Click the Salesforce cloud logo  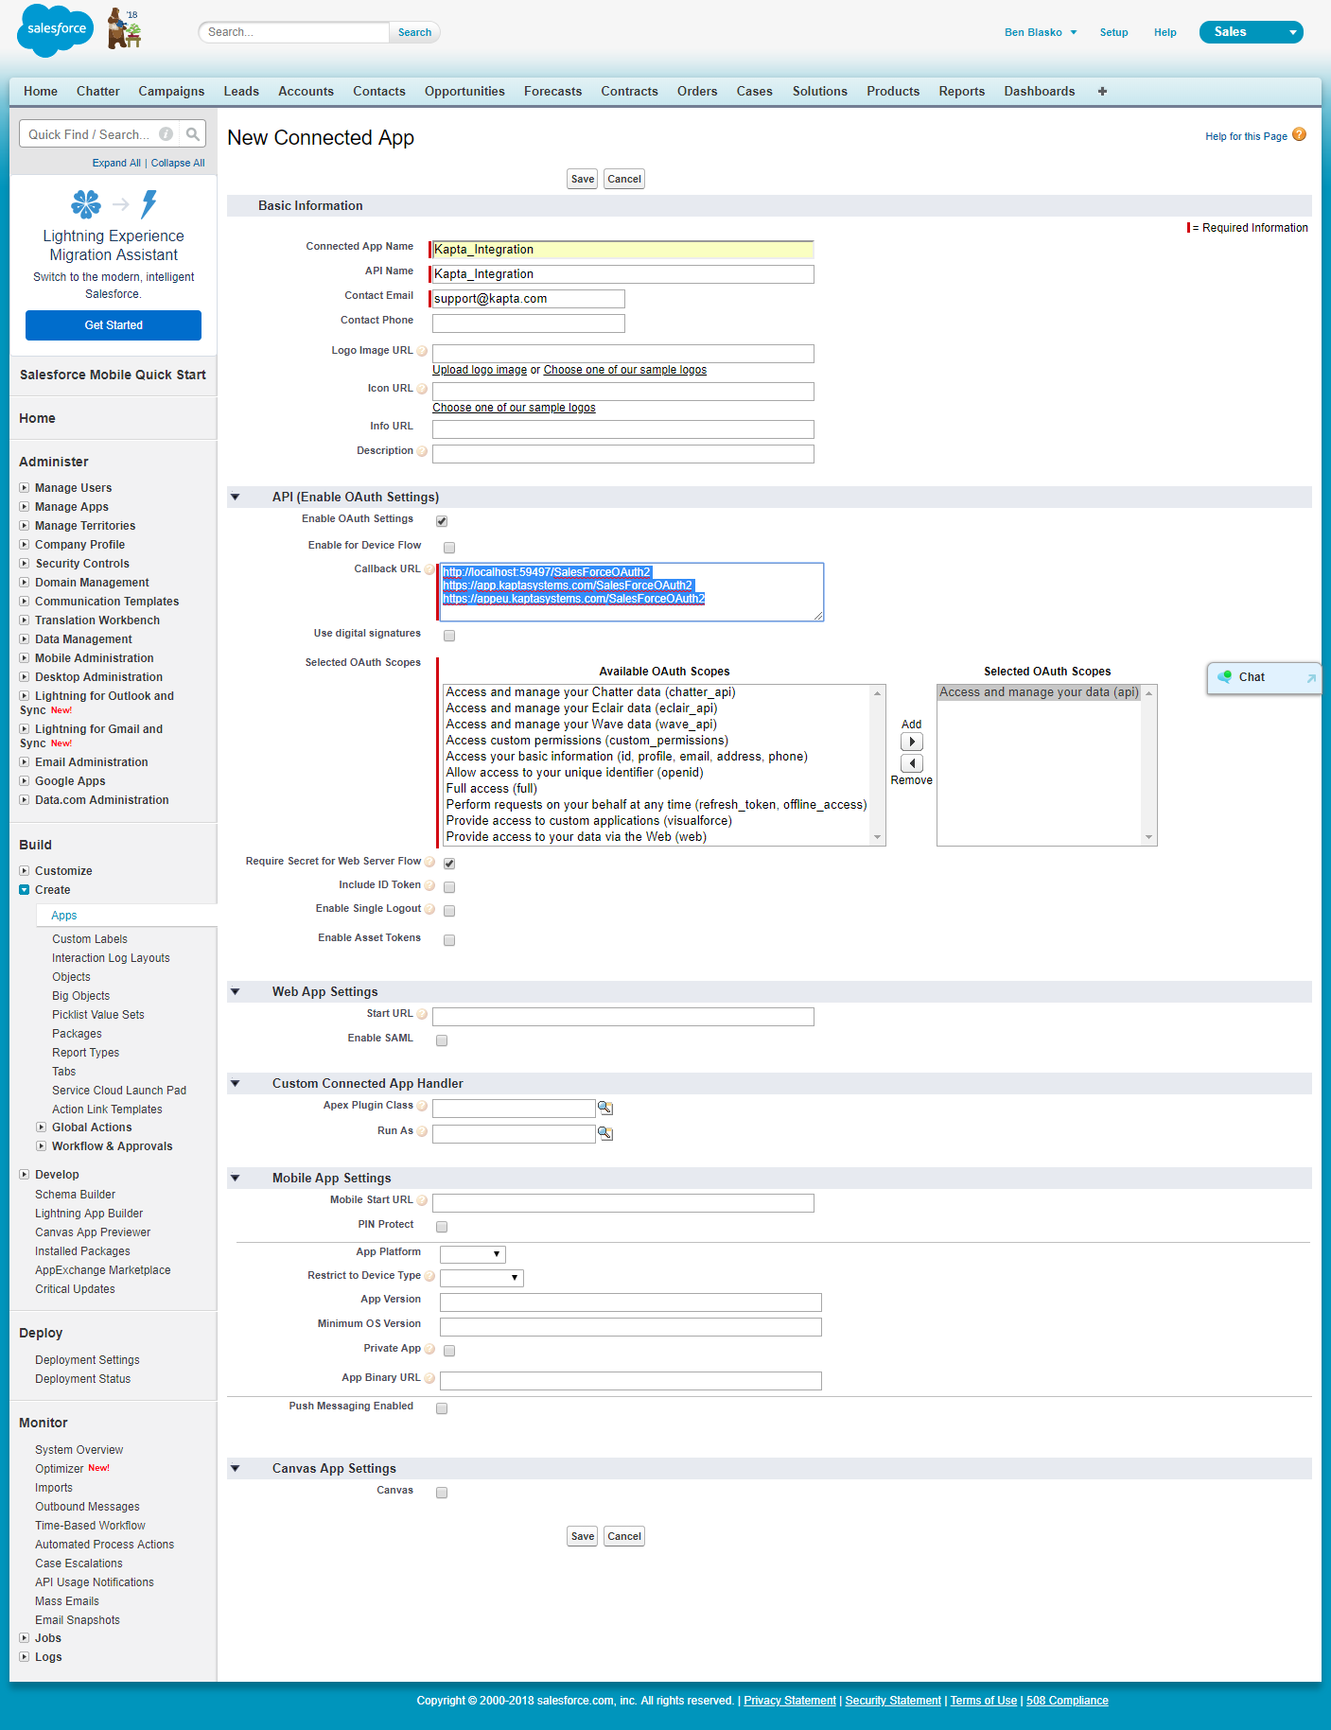click(56, 30)
